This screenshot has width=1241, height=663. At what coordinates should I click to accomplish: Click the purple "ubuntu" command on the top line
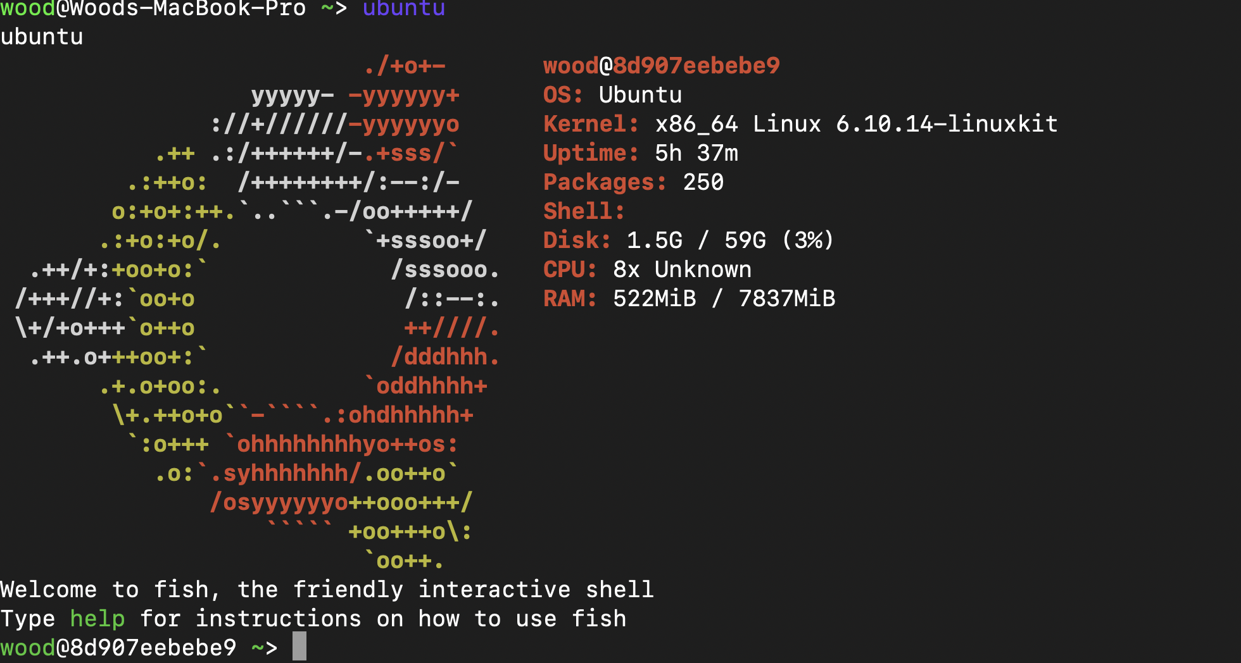(404, 8)
